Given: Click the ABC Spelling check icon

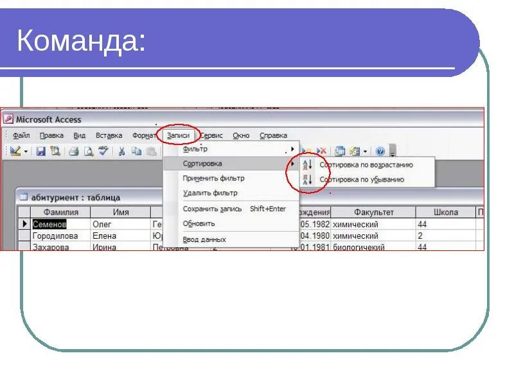Looking at the screenshot, I should [103, 151].
